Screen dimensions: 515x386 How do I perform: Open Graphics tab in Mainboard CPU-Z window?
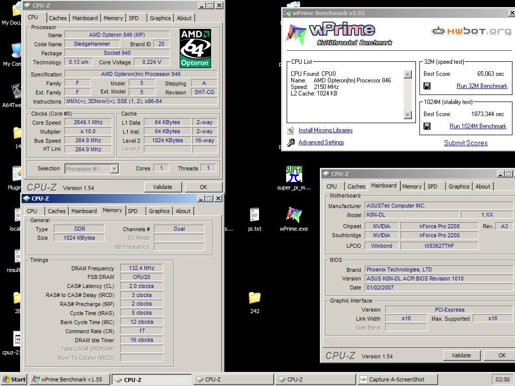coord(459,186)
